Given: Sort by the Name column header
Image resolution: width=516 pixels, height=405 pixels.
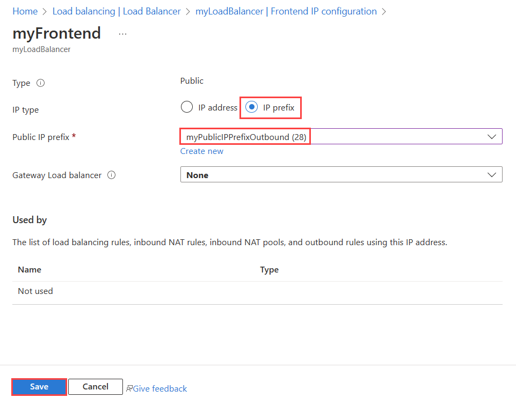Looking at the screenshot, I should (30, 269).
